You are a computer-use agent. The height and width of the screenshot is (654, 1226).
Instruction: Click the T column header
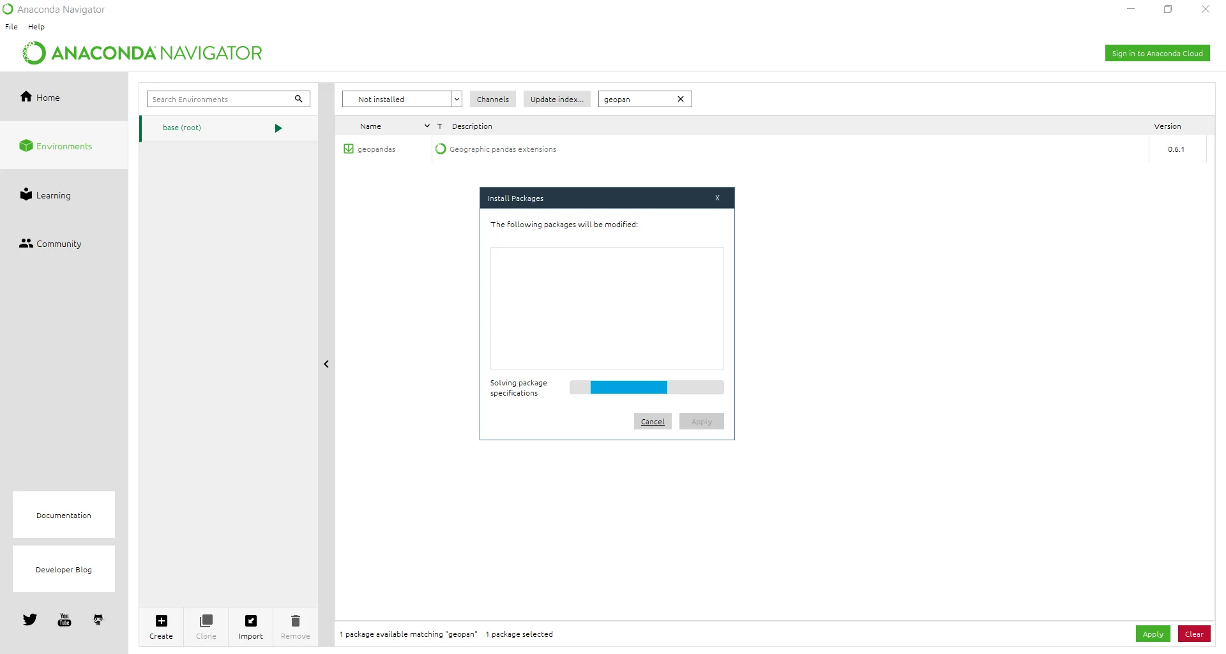(439, 126)
